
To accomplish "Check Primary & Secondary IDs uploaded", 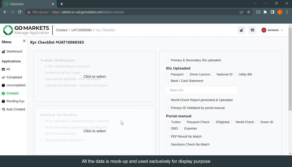I will coord(168,60).
